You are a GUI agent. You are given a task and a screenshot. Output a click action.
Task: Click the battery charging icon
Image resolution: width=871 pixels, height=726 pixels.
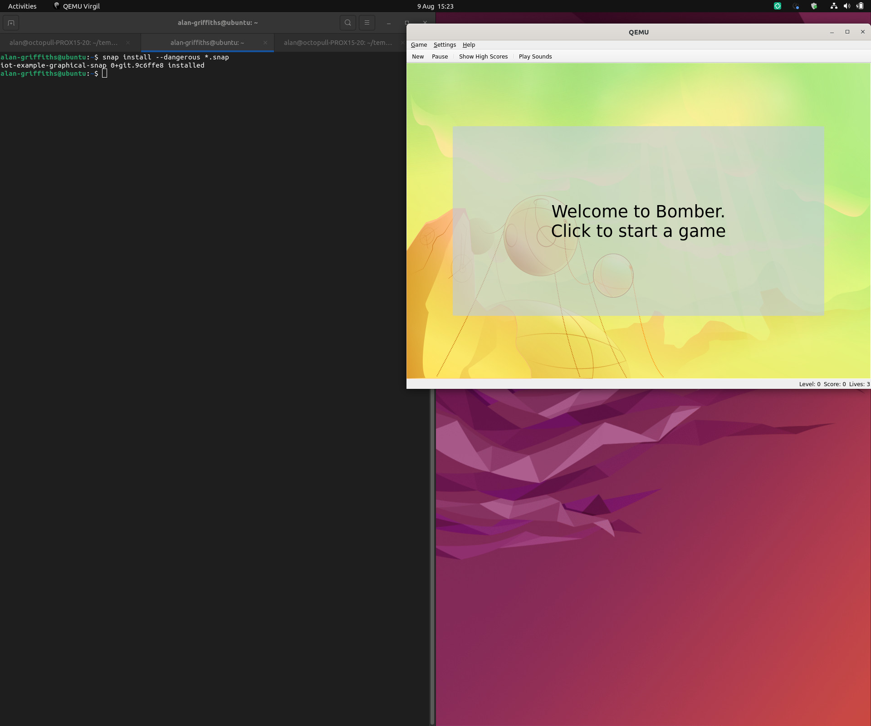tap(860, 6)
